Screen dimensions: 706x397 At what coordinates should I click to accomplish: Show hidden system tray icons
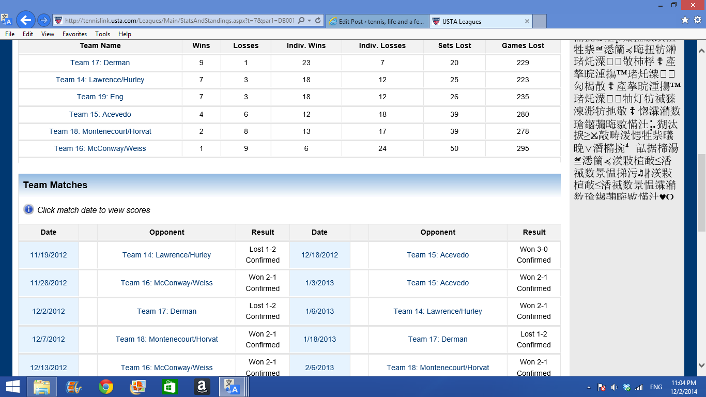click(x=589, y=387)
